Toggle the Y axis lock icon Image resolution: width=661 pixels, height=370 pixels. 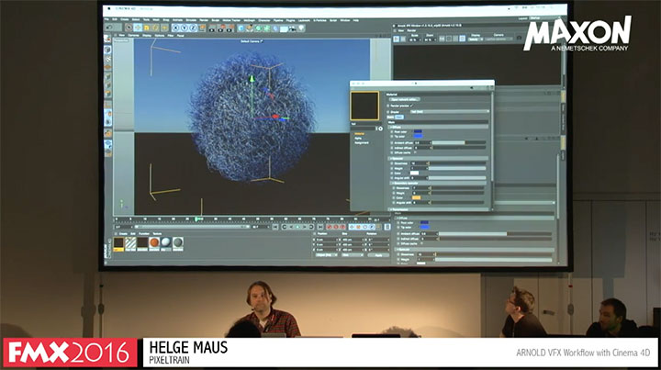point(185,28)
